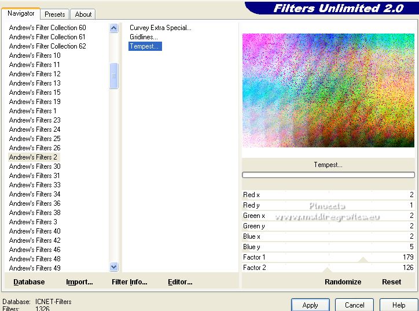
Task: Select Andrew's Filters 13 category
Action: (x=35, y=83)
